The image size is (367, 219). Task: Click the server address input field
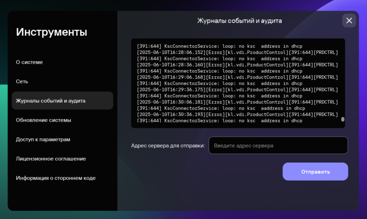pos(278,146)
